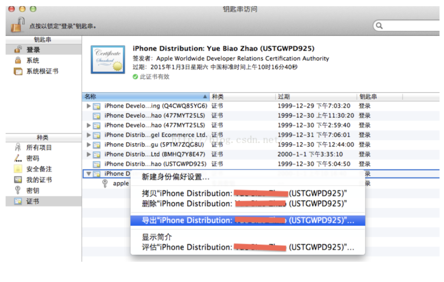
Task: Click the 密钥 key icon
Action: tap(18, 190)
